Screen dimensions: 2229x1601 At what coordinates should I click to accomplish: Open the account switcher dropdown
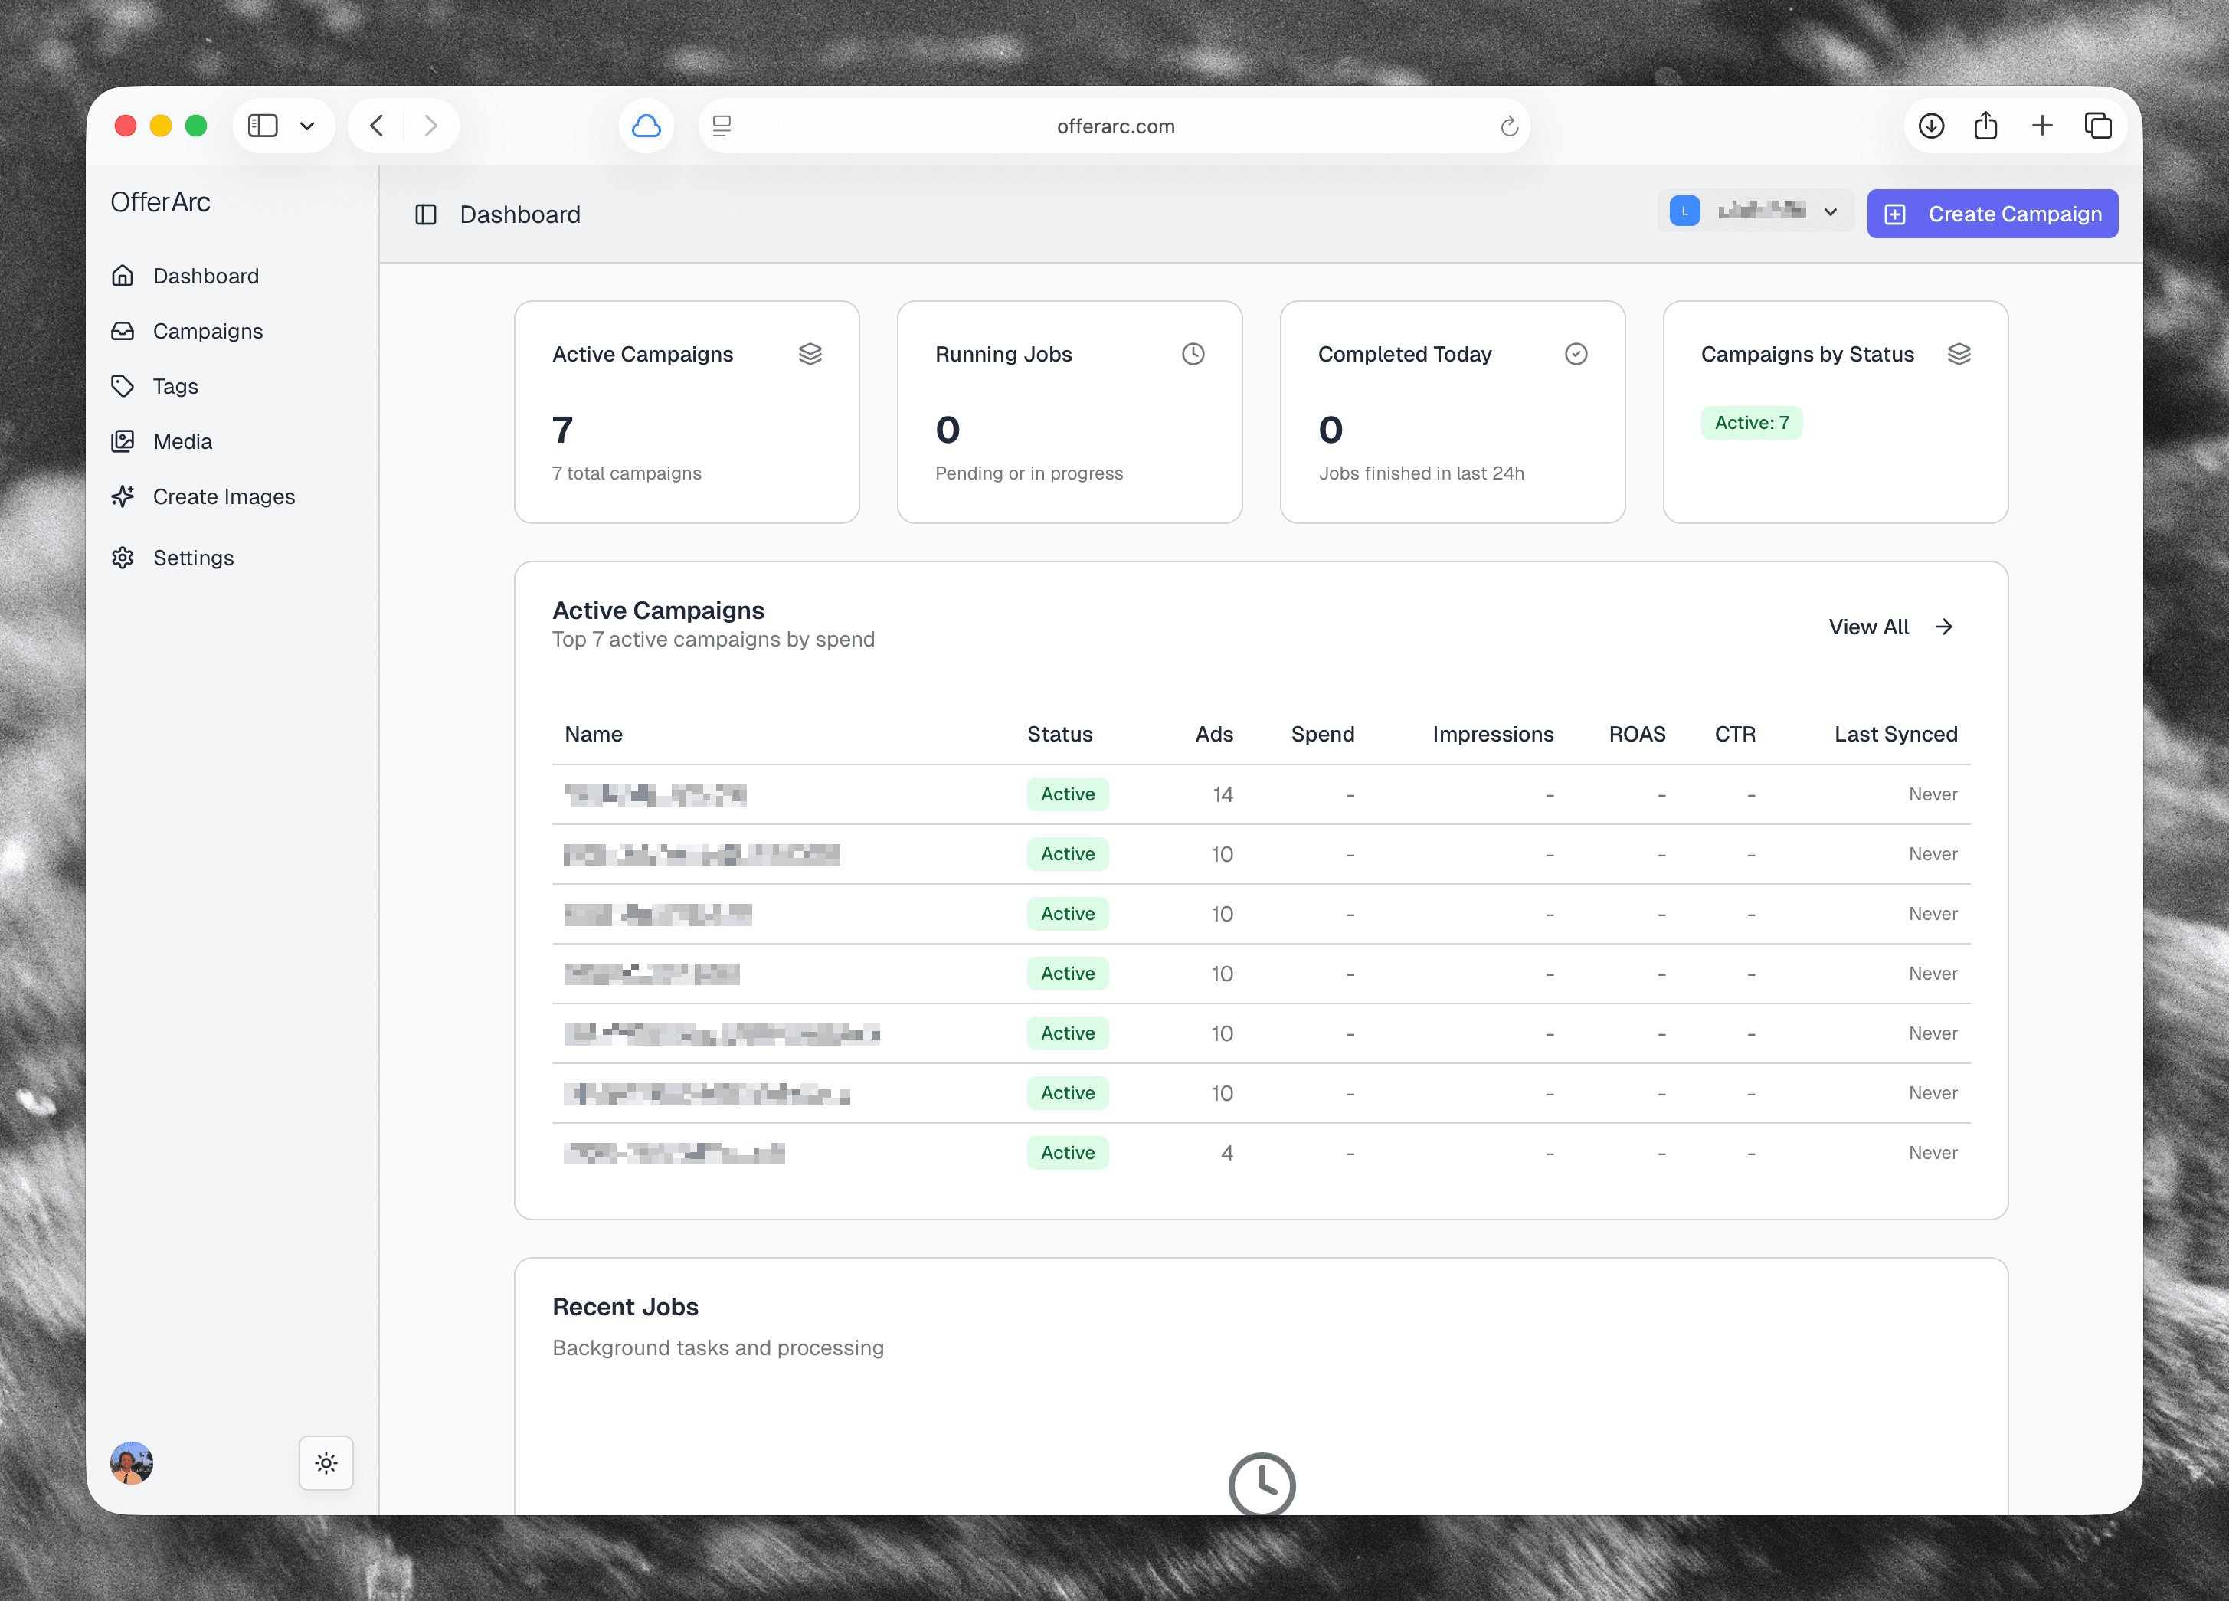(x=1756, y=211)
